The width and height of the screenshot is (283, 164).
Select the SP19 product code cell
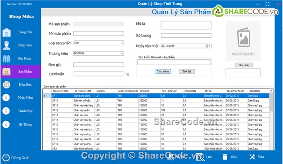tap(62, 144)
